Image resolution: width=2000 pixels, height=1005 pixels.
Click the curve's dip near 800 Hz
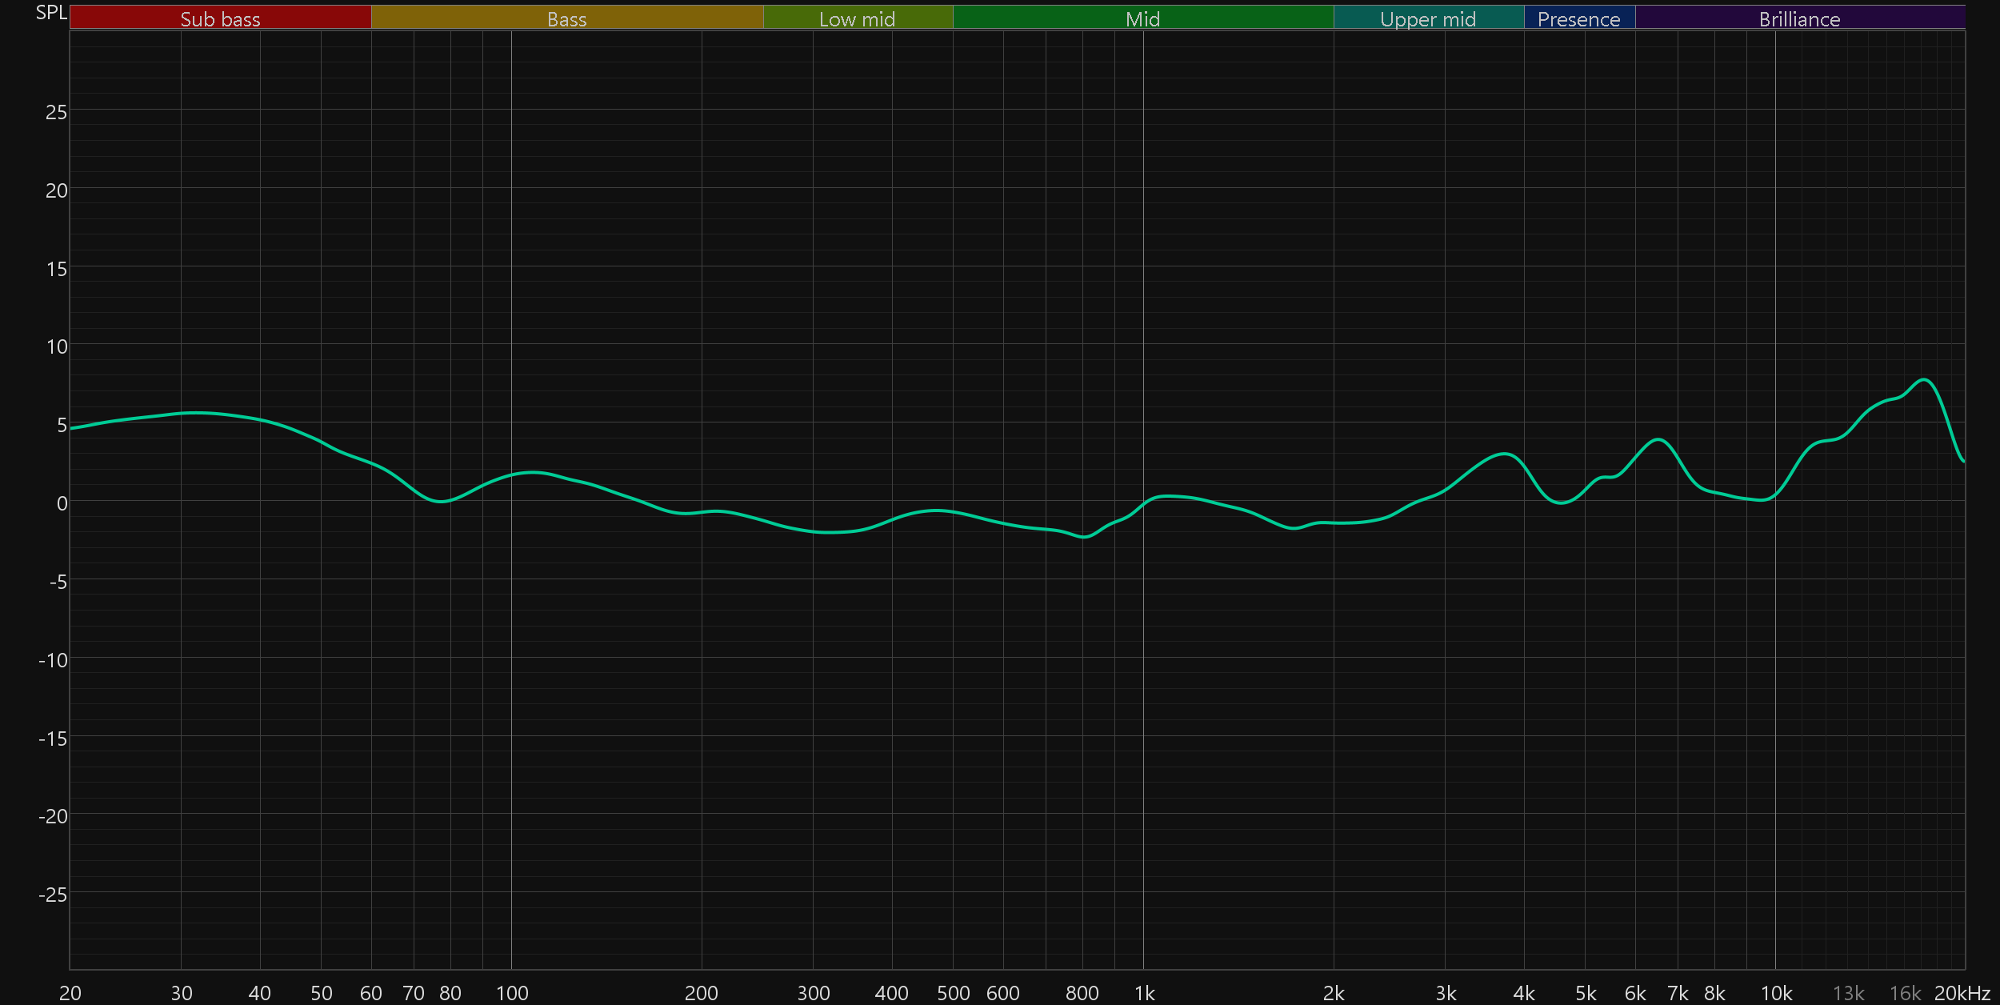point(1085,537)
